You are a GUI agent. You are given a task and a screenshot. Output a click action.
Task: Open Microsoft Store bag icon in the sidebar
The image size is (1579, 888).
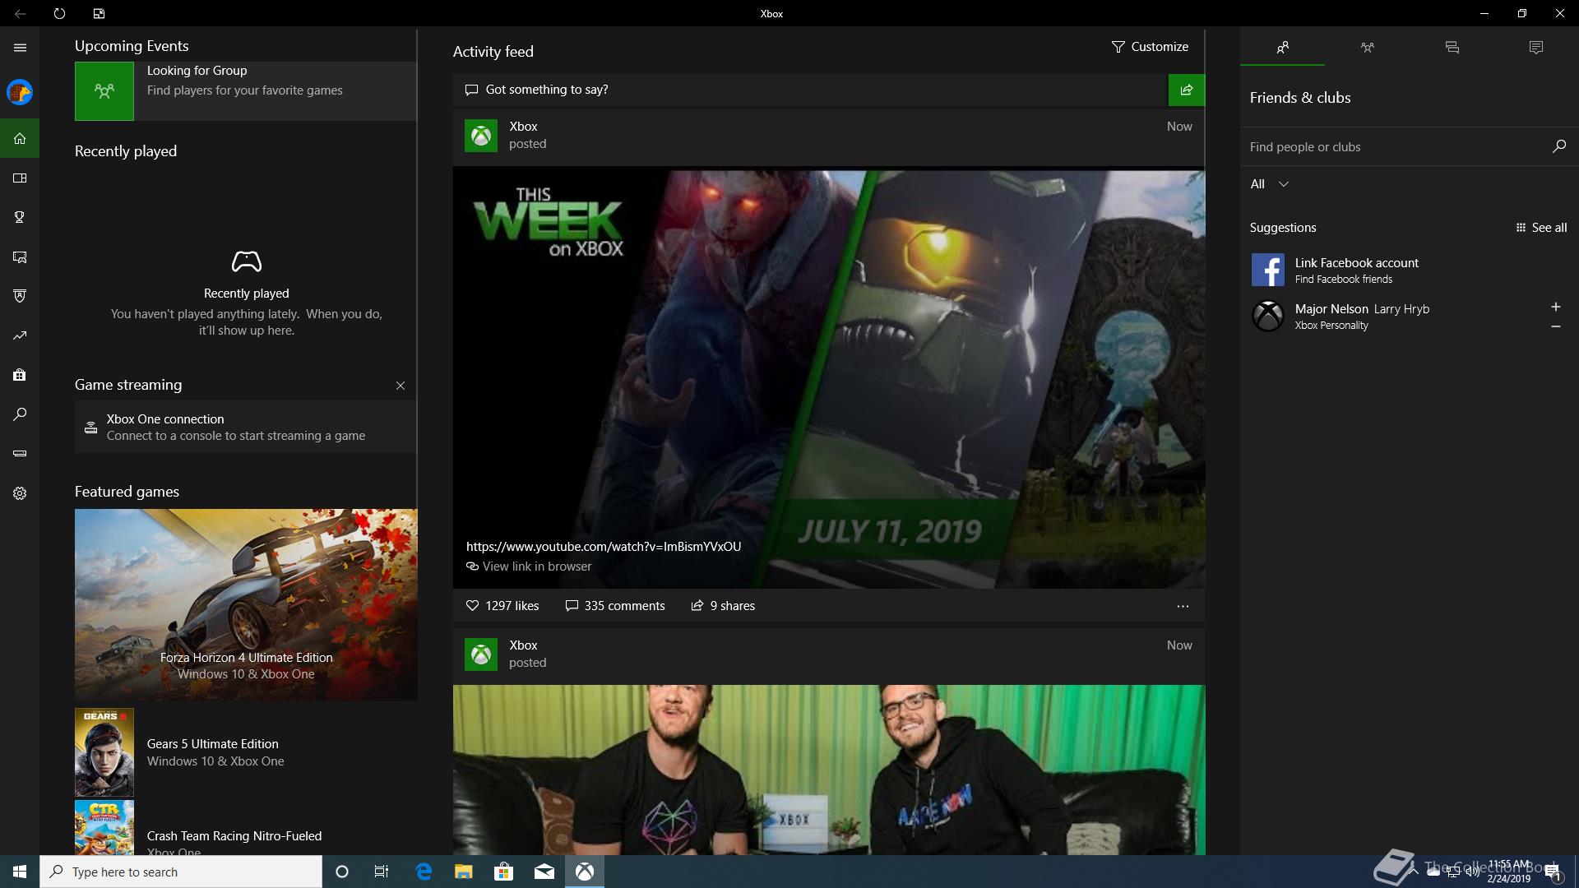coord(20,375)
